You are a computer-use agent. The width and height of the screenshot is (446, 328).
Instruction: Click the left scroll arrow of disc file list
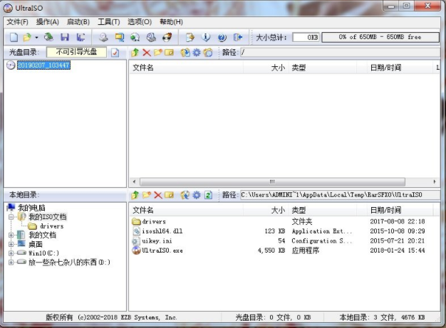coord(134,181)
